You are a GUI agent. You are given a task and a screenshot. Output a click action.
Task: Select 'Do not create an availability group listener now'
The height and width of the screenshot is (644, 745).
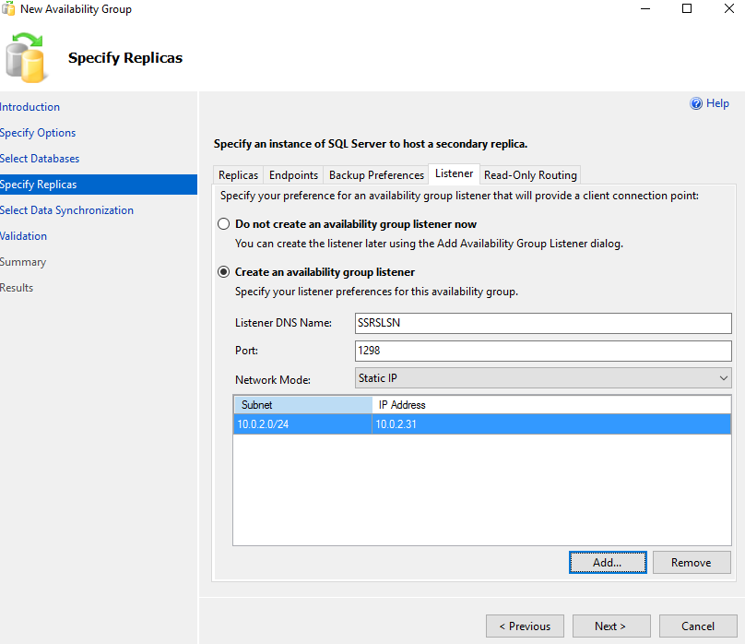pos(223,224)
